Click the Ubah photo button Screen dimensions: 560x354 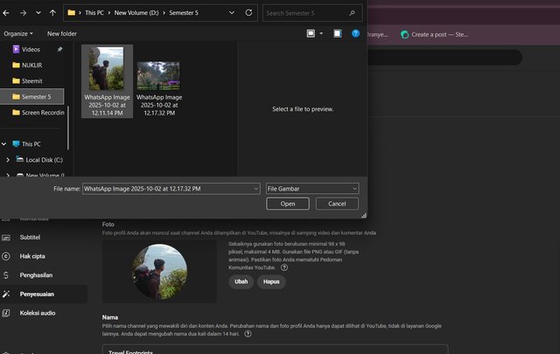241,281
